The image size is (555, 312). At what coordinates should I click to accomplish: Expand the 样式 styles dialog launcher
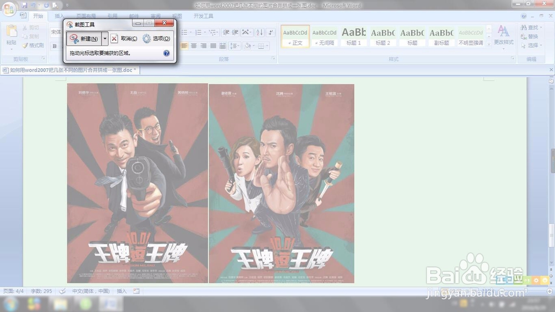tap(512, 58)
